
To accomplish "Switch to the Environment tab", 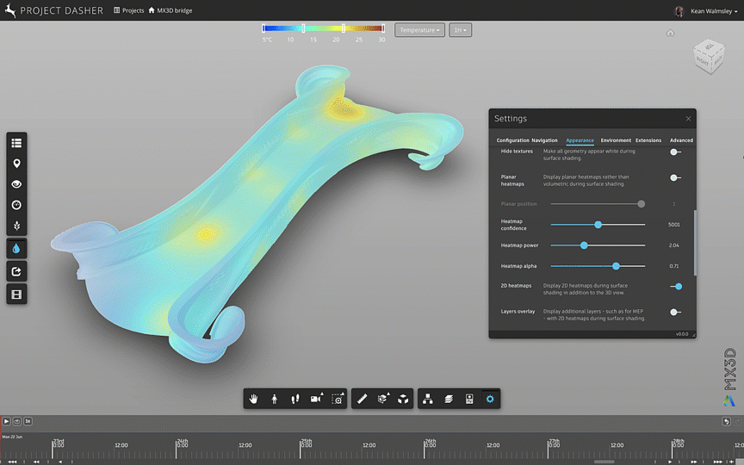I will [x=616, y=140].
